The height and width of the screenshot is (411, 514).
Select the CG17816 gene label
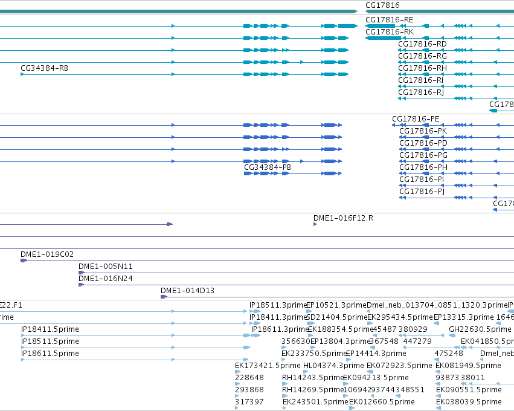(382, 5)
